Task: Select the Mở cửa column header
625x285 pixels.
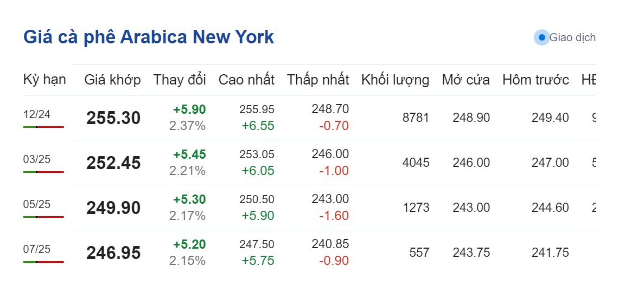Action: [465, 80]
